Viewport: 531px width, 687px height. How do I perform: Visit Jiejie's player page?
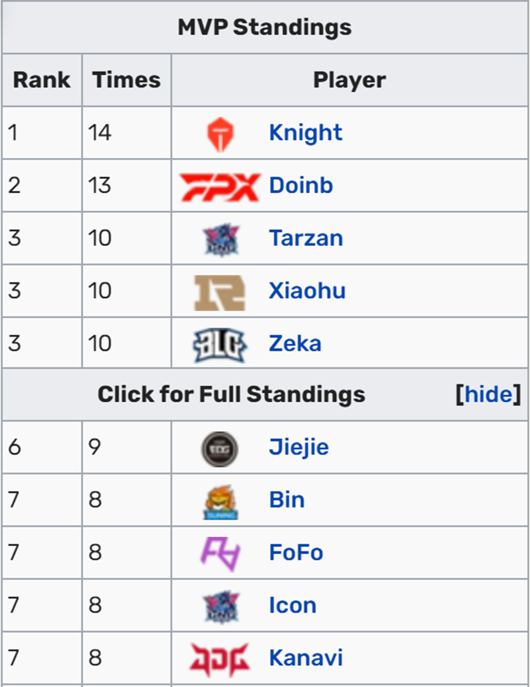[x=299, y=447]
